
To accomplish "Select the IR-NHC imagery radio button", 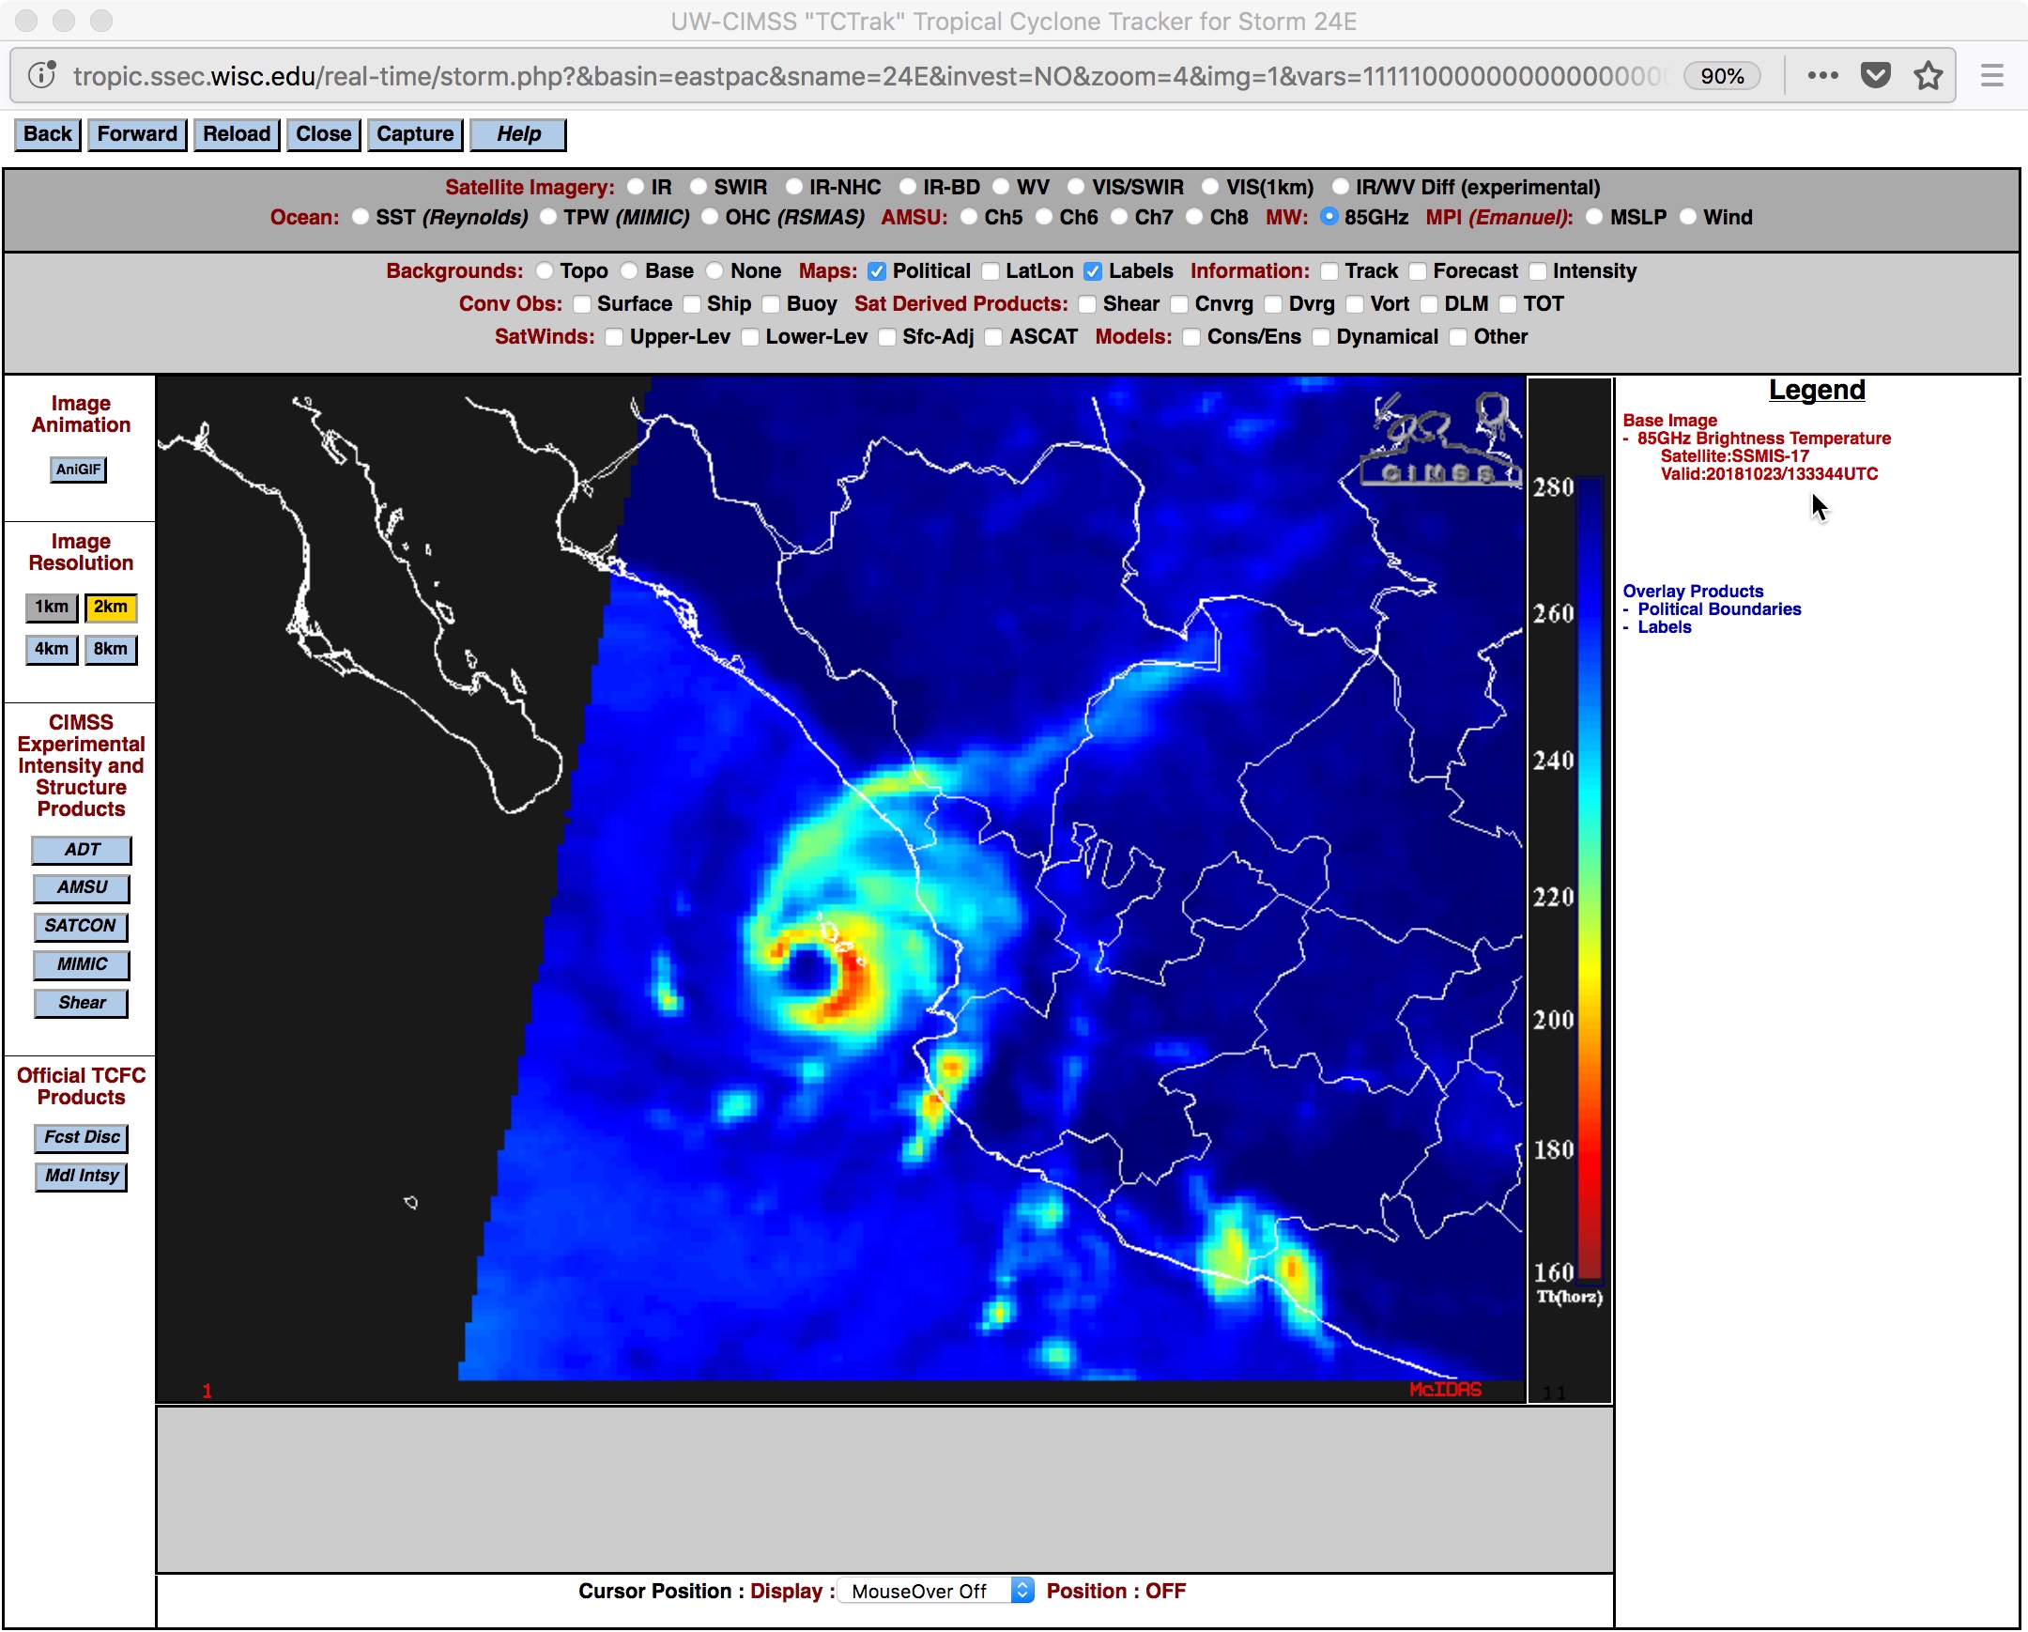I will [x=794, y=187].
